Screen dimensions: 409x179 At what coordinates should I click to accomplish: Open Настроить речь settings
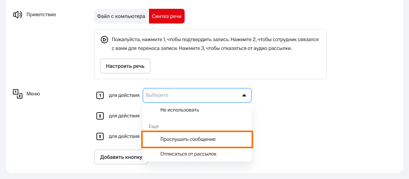point(125,66)
